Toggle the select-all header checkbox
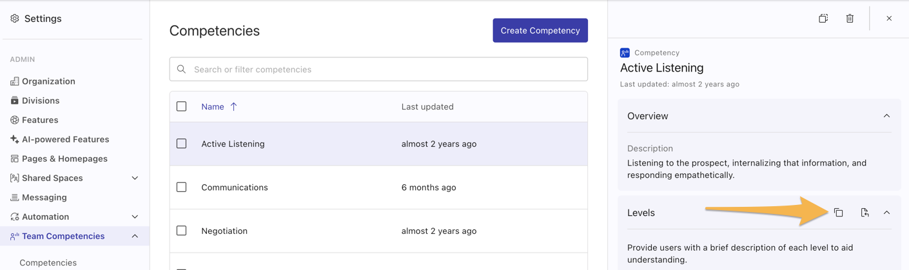Screen dimensions: 909x270 [182, 107]
